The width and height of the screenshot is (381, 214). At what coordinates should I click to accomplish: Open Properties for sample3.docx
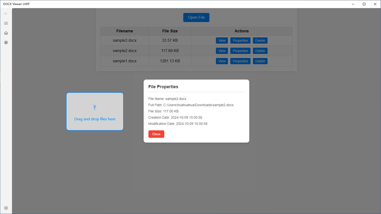(240, 41)
